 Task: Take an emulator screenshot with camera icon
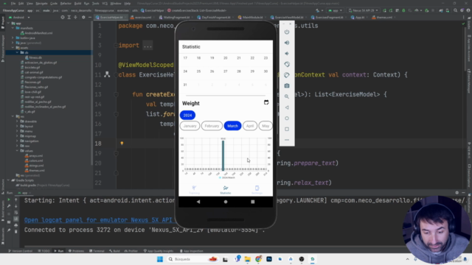287,86
